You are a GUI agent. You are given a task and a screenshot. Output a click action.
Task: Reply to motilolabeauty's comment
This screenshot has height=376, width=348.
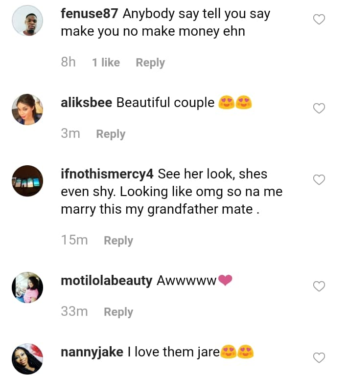pyautogui.click(x=118, y=312)
